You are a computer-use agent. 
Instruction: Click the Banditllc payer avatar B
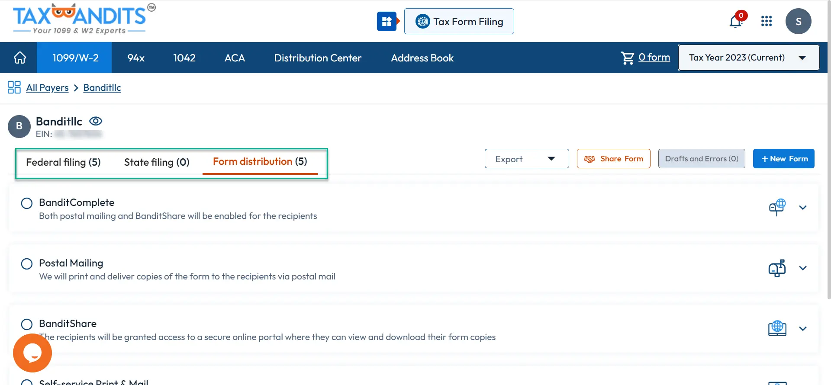19,126
